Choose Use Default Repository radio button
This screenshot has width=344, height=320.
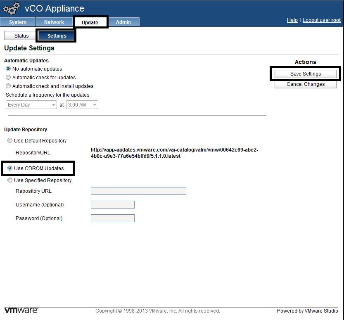click(x=10, y=141)
